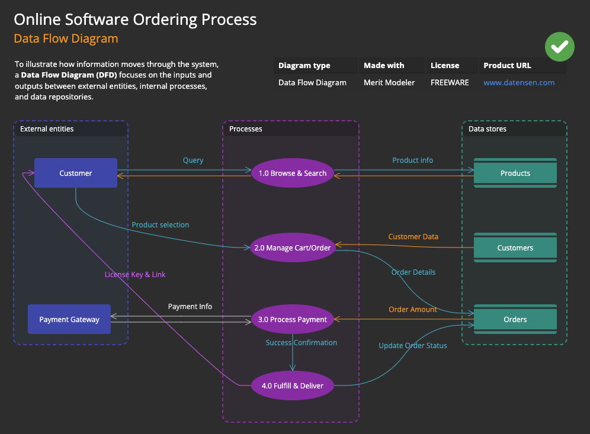The image size is (590, 434).
Task: Click the Diagram type table header
Action: pyautogui.click(x=303, y=65)
